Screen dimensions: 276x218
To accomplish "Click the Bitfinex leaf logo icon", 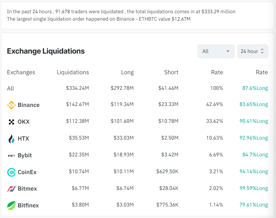I will coord(11,205).
